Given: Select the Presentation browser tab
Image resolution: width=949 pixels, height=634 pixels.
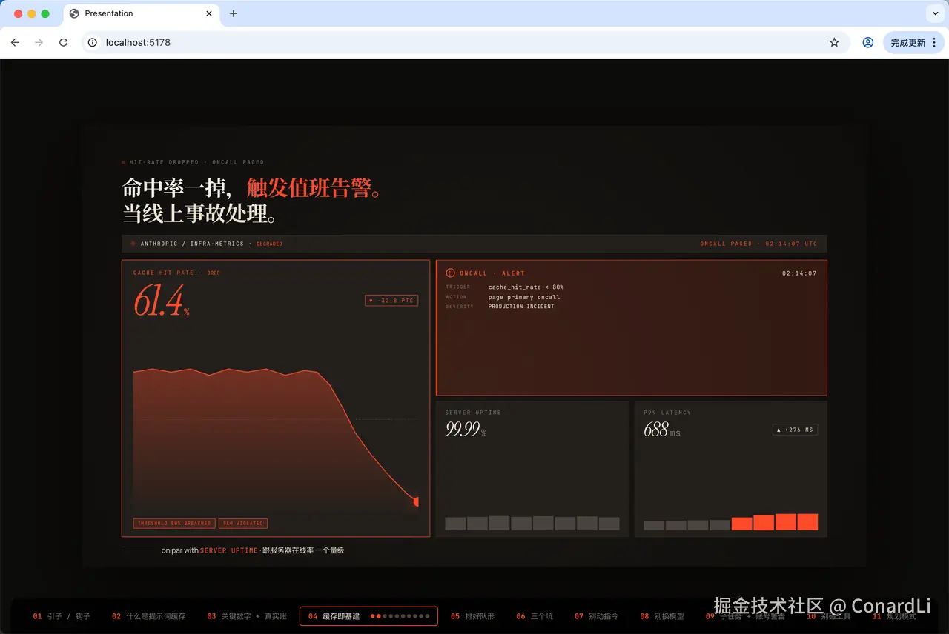Looking at the screenshot, I should (x=142, y=13).
